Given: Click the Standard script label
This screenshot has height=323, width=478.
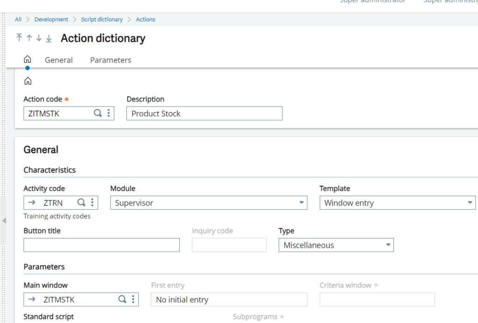Looking at the screenshot, I should click(49, 316).
